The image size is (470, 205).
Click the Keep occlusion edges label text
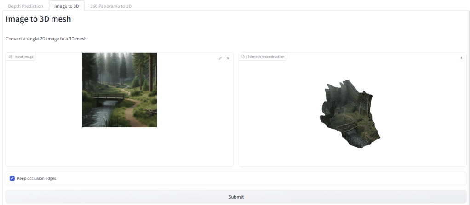coord(36,178)
